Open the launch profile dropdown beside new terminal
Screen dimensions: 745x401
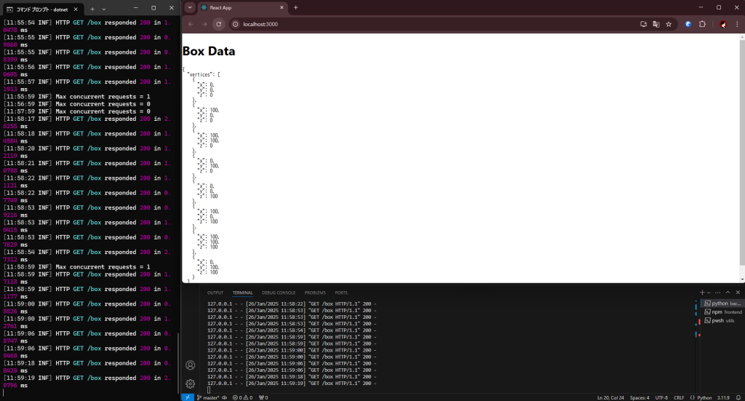point(709,293)
